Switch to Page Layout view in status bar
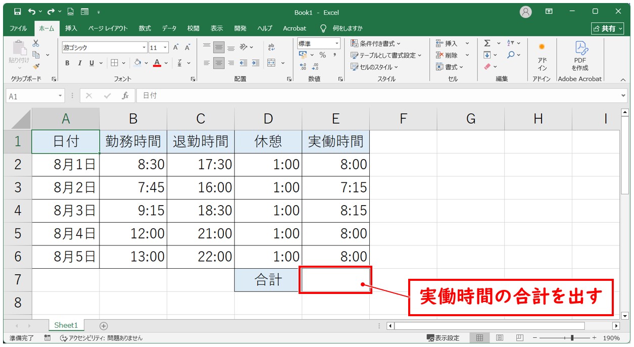The height and width of the screenshot is (347, 634). point(499,338)
